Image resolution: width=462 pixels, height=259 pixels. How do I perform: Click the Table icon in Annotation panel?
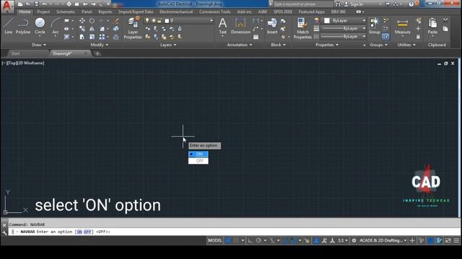[x=256, y=37]
